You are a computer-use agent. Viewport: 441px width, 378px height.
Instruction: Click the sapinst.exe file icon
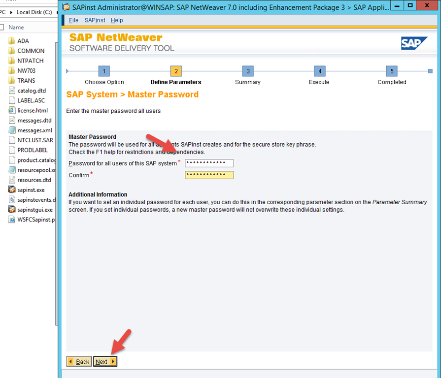point(12,190)
